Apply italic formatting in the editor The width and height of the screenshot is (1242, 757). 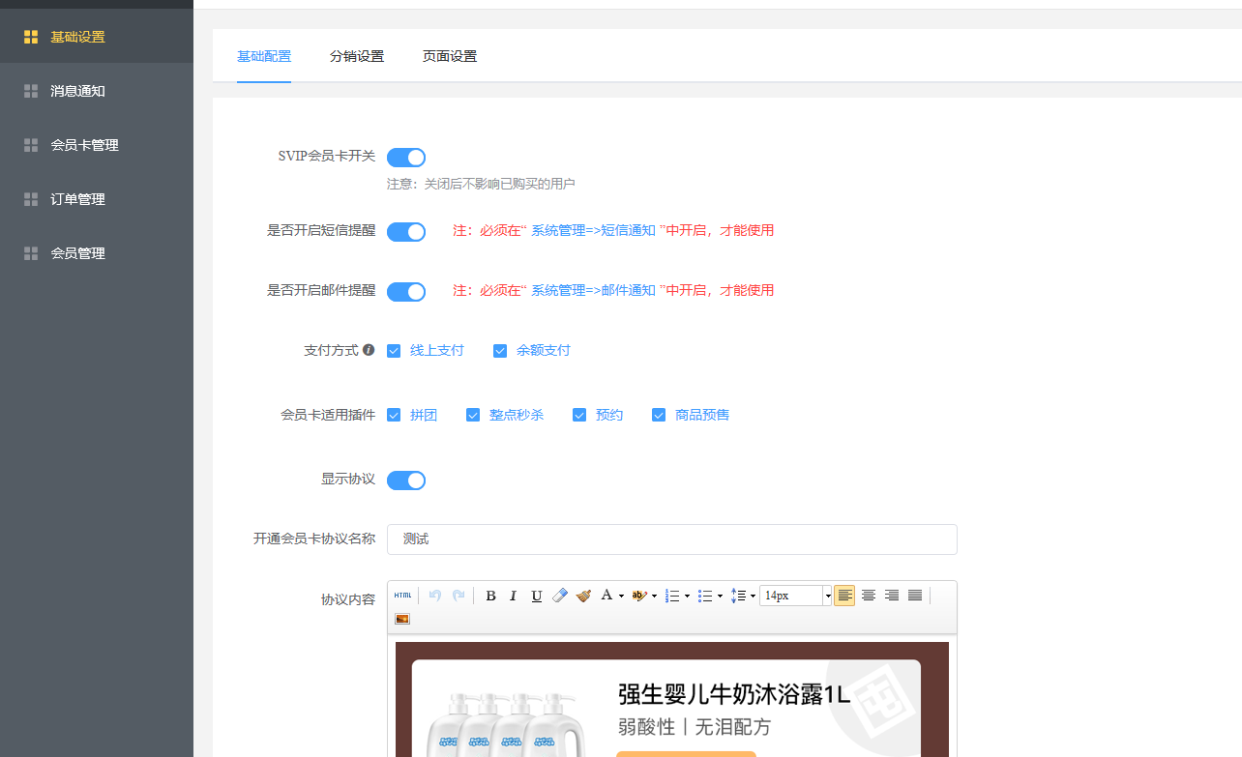(514, 596)
